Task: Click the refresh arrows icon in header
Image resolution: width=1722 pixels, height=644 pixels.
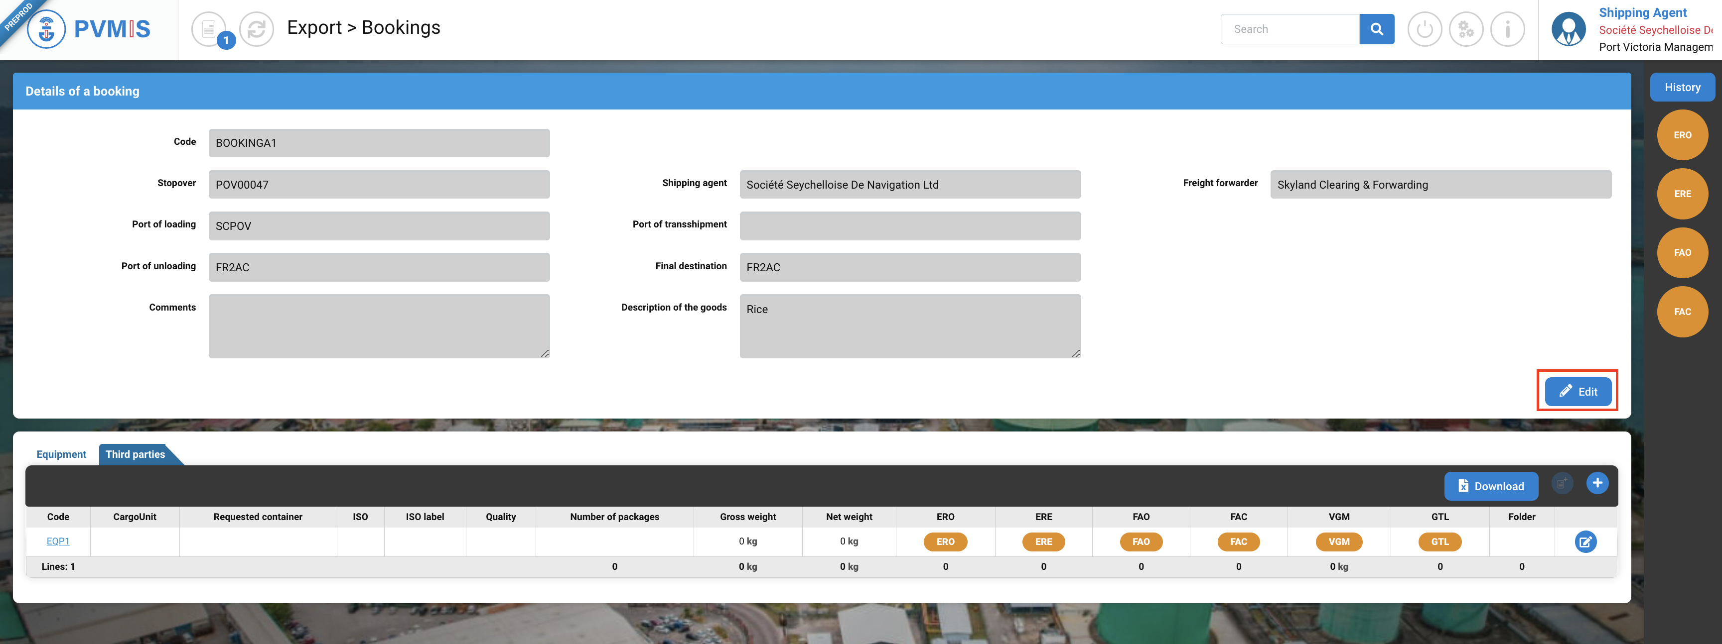Action: click(x=257, y=29)
